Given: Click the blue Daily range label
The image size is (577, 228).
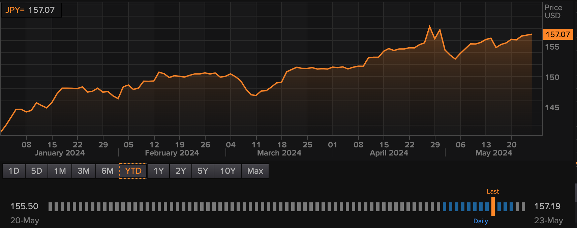Looking at the screenshot, I should pyautogui.click(x=481, y=221).
